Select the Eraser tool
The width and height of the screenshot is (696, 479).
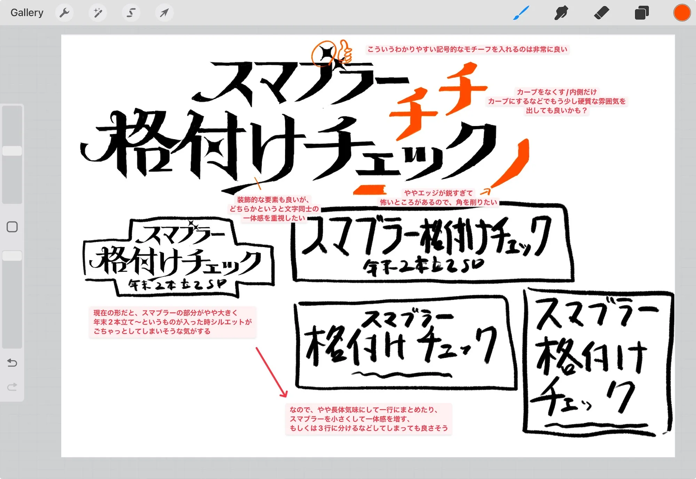tap(602, 13)
